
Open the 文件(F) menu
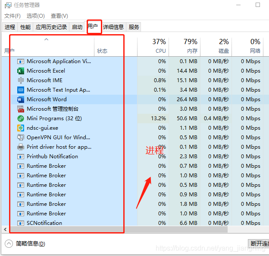click(13, 16)
